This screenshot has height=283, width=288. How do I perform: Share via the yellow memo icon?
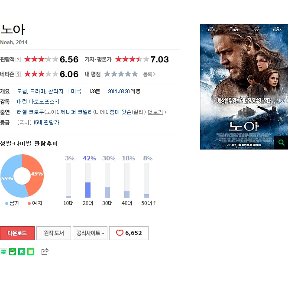(31, 252)
